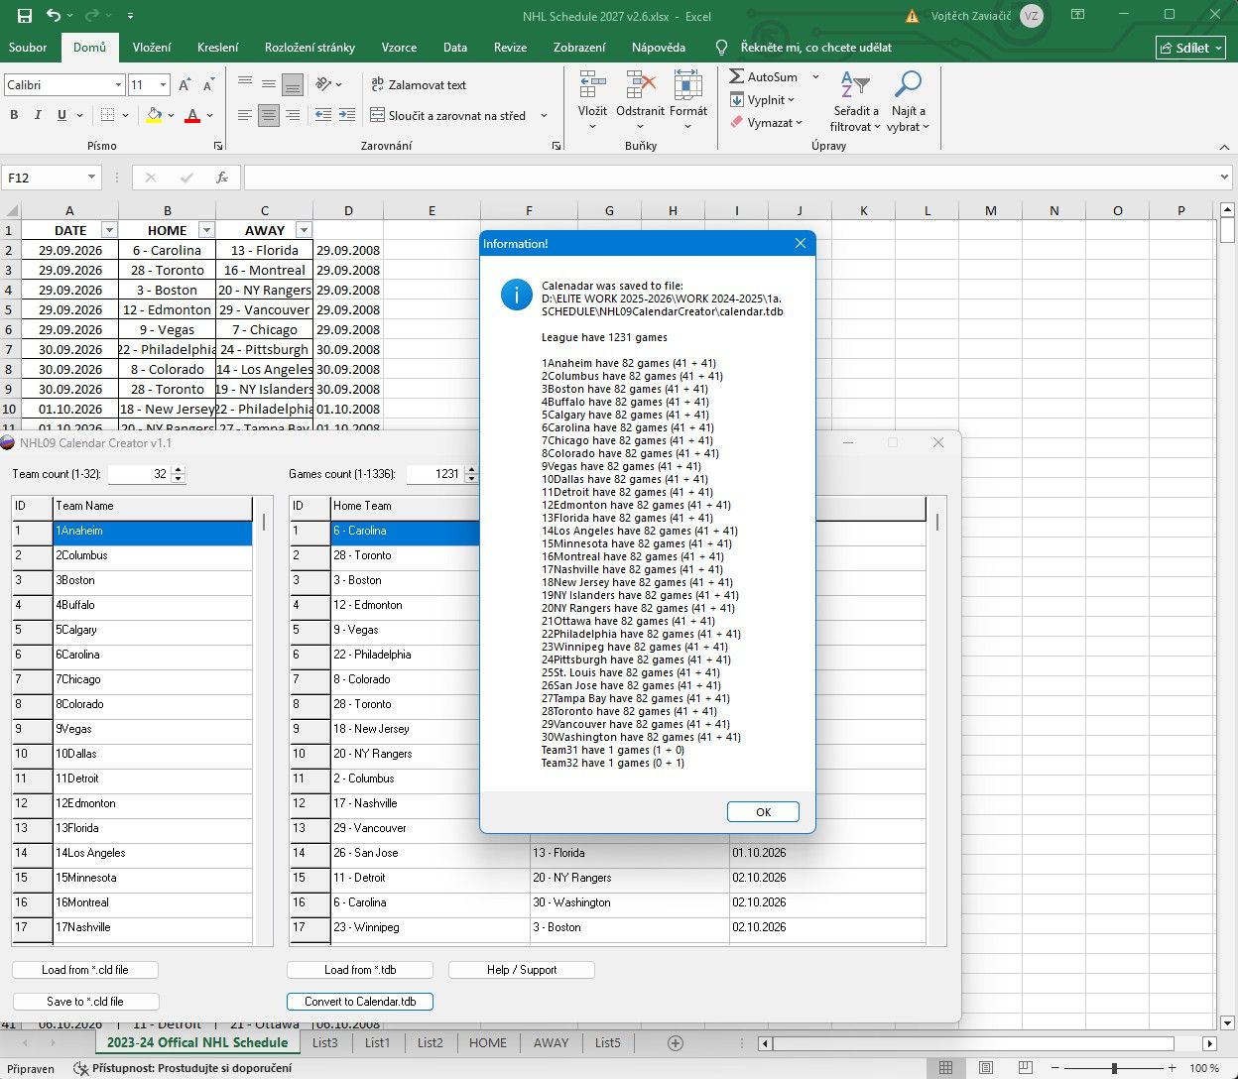Expand the merge and center options arrow
This screenshot has width=1238, height=1079.
point(544,116)
